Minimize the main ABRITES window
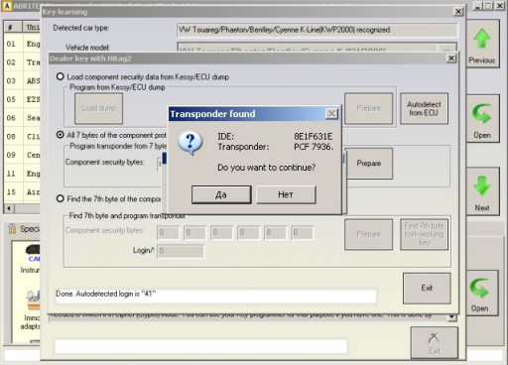Screen dimensions: 508x365 tap(478, 6)
